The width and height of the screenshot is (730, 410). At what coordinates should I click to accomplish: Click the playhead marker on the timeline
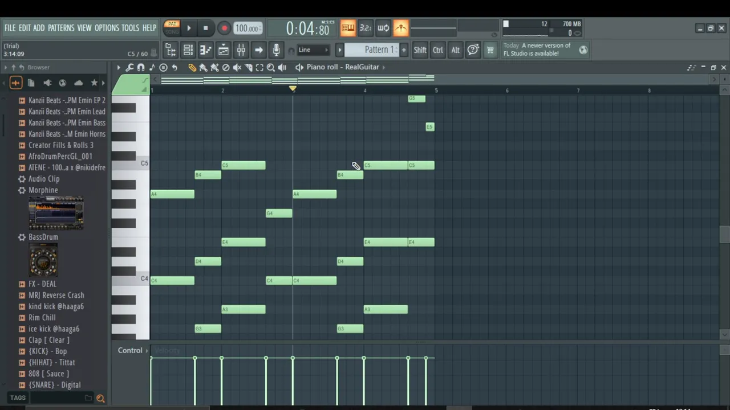(293, 89)
